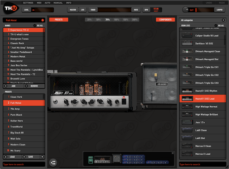
Task: Click UNDO
Action: point(209,3)
